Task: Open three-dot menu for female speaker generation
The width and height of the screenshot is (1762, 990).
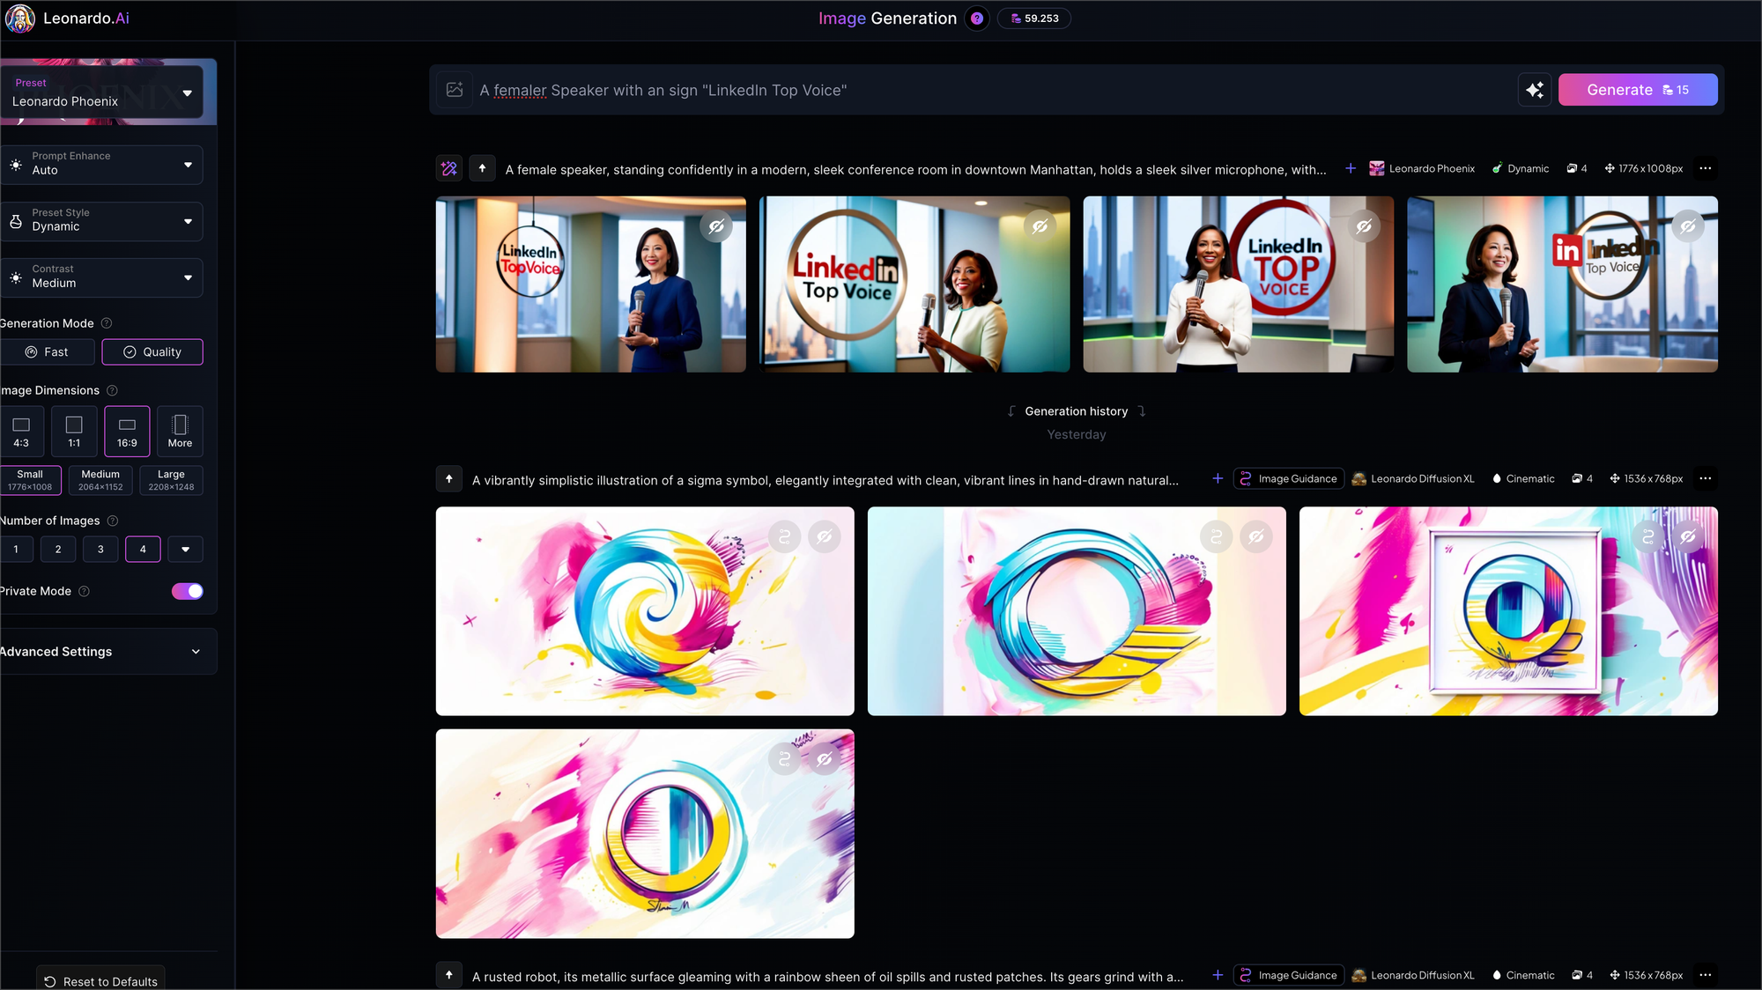Action: [1706, 168]
